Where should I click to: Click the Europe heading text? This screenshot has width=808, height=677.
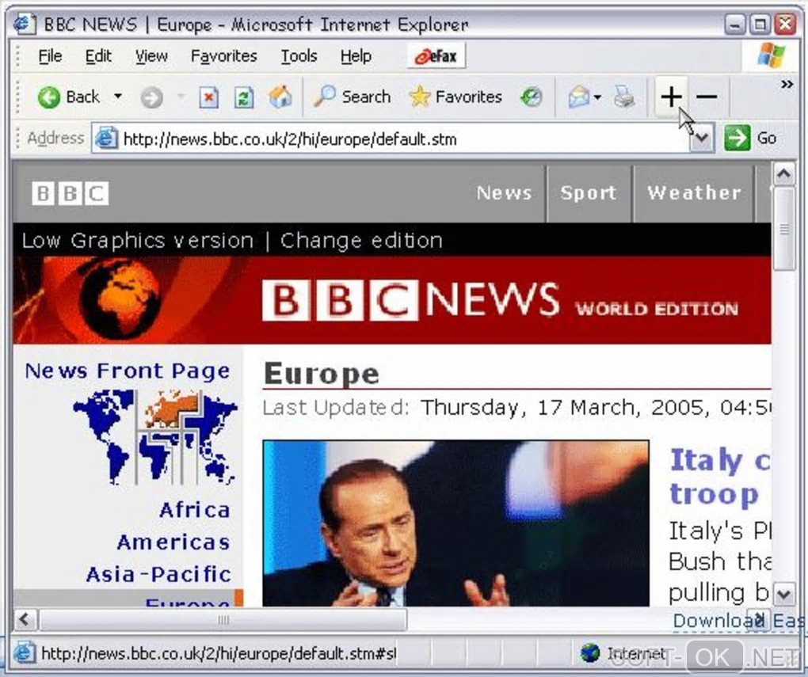click(322, 374)
